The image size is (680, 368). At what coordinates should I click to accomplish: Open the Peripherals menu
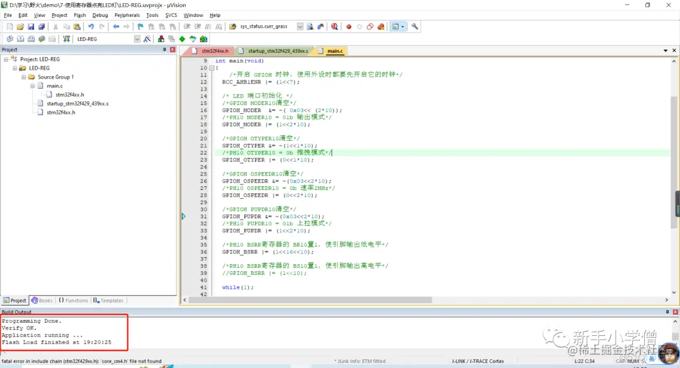127,15
